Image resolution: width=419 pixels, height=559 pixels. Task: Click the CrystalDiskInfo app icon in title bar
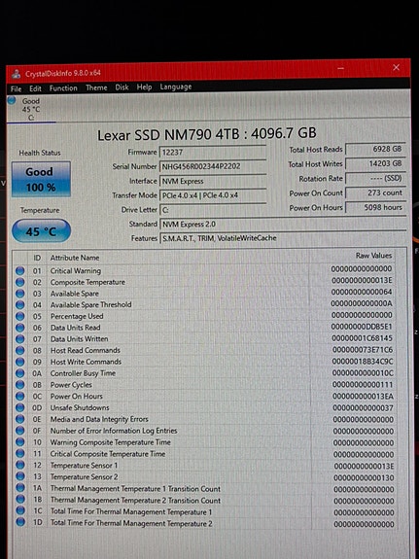click(x=17, y=74)
